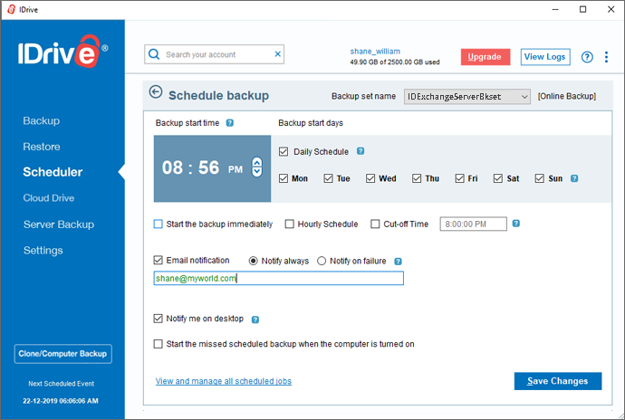Show help tip next to Daily Schedule
The width and height of the screenshot is (625, 420).
(361, 151)
